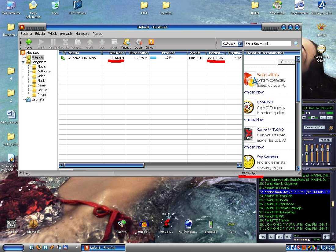Image resolution: width=336 pixels, height=252 pixels.
Task: Click the horizontal scrollbar right arrow
Action: pyautogui.click(x=239, y=165)
